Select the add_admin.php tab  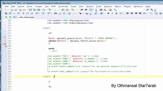point(27,17)
